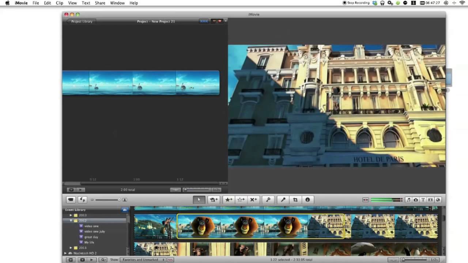Open the crop and rotate tool
This screenshot has height=263, width=468.
tap(295, 200)
